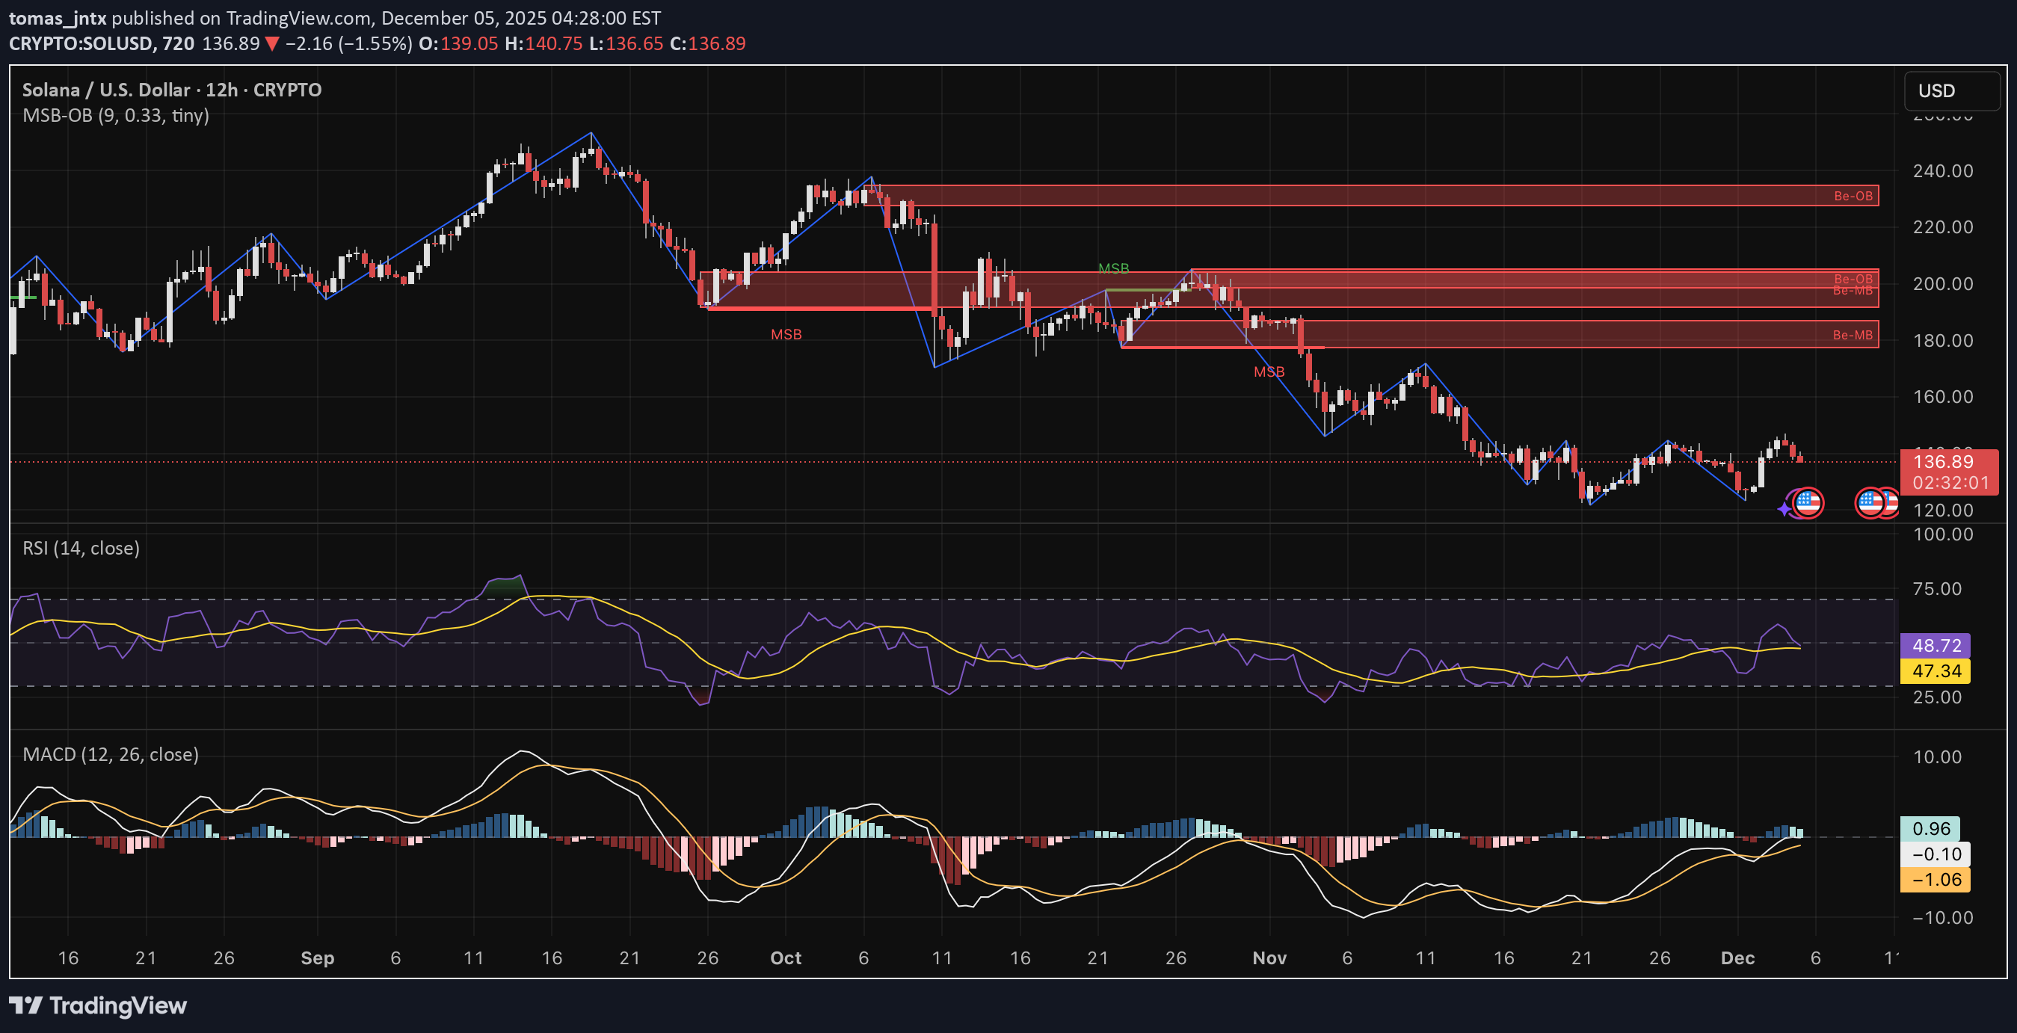Screen dimensions: 2017x1033
Task: Click the yellow 47.34 RSI average tag
Action: (1936, 670)
